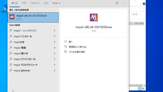This screenshot has width=163, height=92.
Task: Click search icon beside msys2 インストール
Action: (11, 36)
